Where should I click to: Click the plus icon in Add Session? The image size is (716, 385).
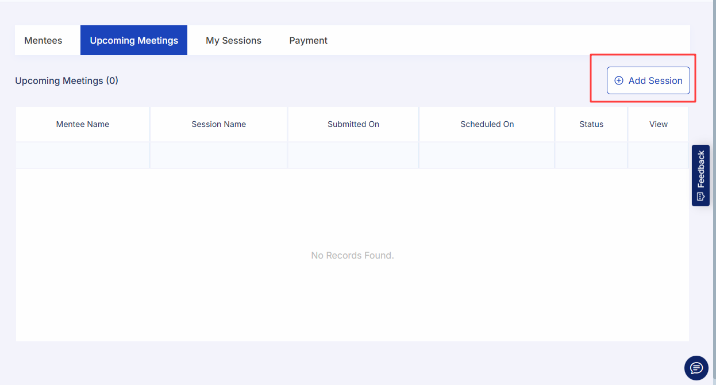coord(619,81)
